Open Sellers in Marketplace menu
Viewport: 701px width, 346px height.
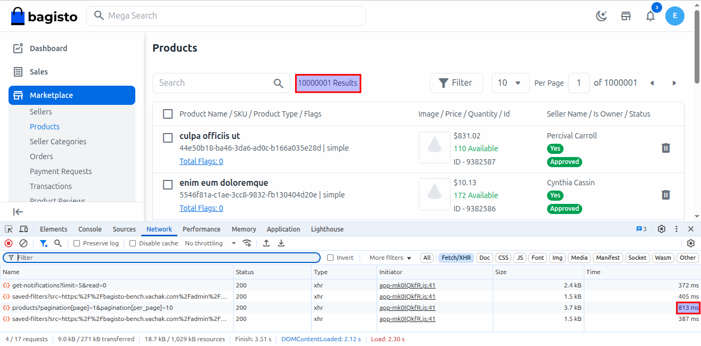pyautogui.click(x=41, y=112)
